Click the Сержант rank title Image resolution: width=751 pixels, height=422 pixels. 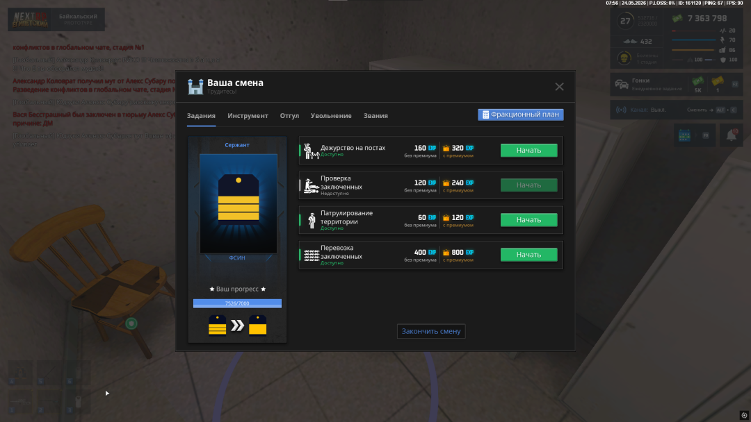237,145
